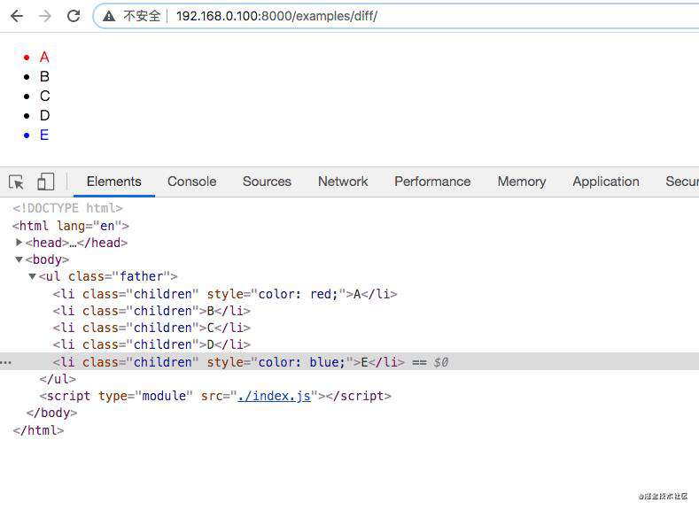
Task: Select the blue list item E on page
Action: (44, 135)
